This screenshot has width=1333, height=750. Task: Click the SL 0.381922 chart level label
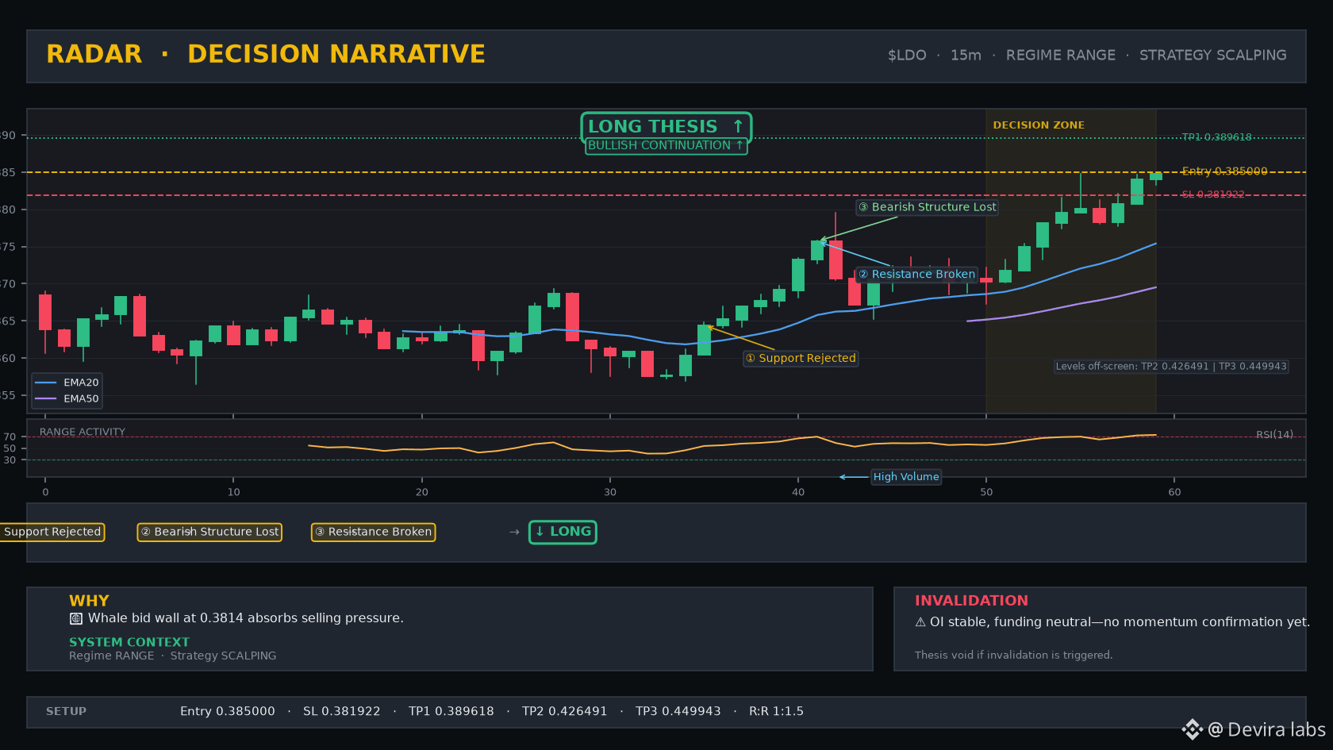point(1212,194)
